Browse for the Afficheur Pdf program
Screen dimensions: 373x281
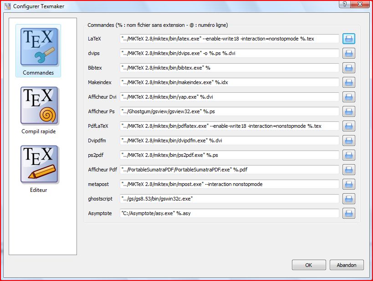(349, 170)
